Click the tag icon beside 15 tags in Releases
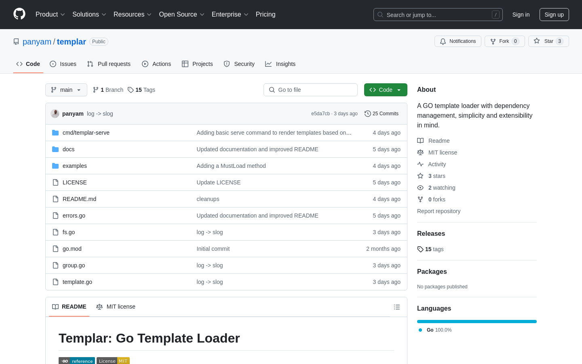Viewport: 582px width, 364px height. click(420, 249)
